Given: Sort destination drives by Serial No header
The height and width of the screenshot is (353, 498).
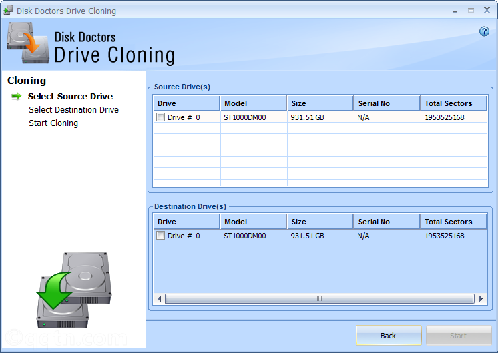Looking at the screenshot, I should (x=387, y=222).
